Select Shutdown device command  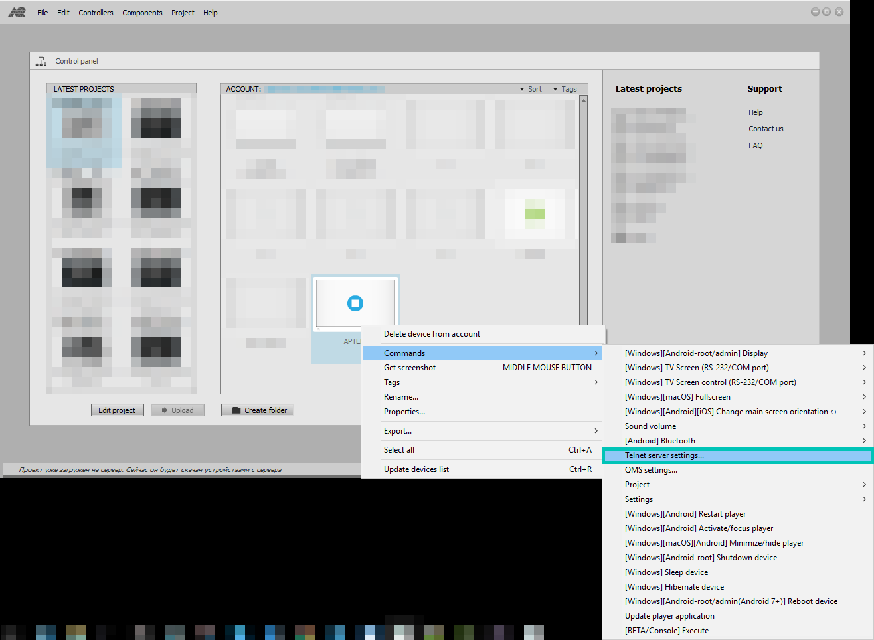tap(737, 558)
